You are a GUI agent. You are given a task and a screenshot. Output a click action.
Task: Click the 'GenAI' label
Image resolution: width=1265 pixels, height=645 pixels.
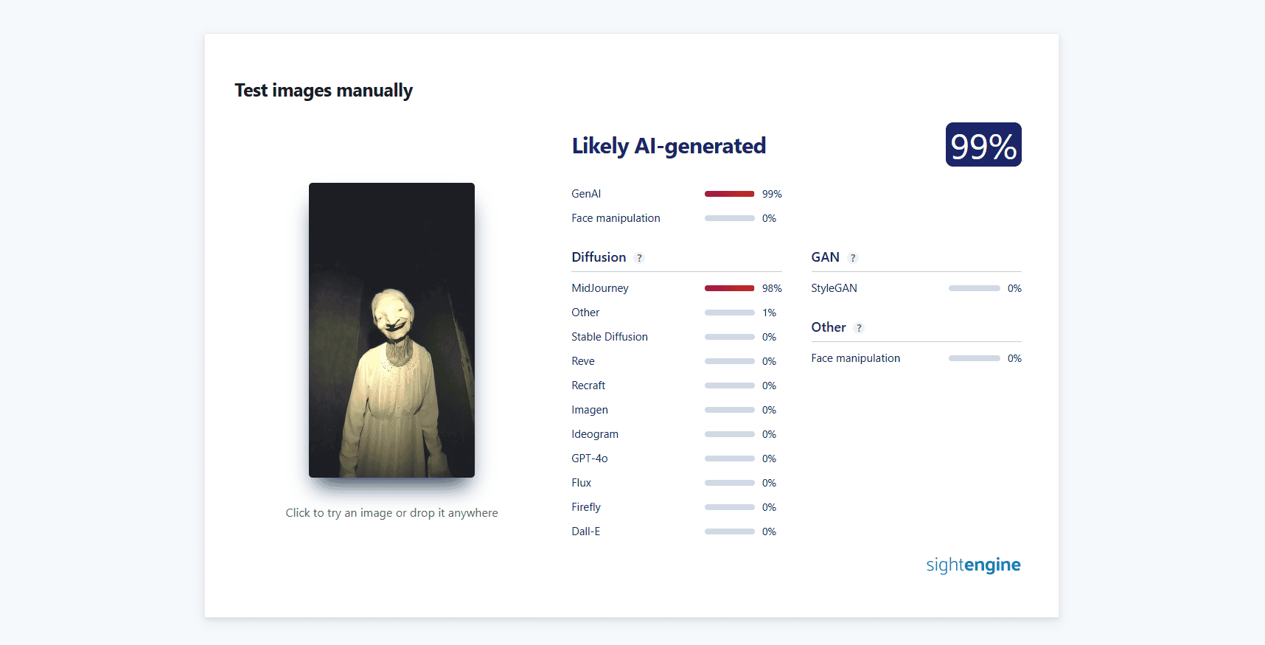(586, 194)
